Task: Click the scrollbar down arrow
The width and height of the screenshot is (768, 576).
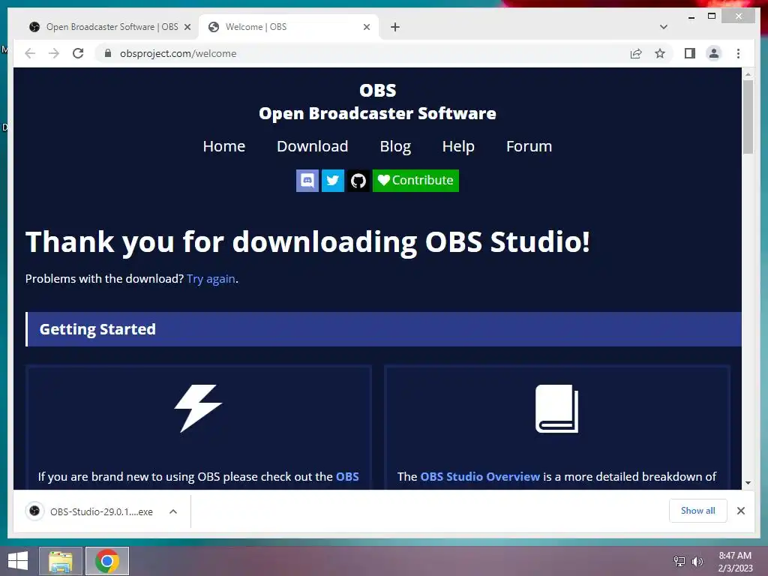Action: pyautogui.click(x=748, y=483)
